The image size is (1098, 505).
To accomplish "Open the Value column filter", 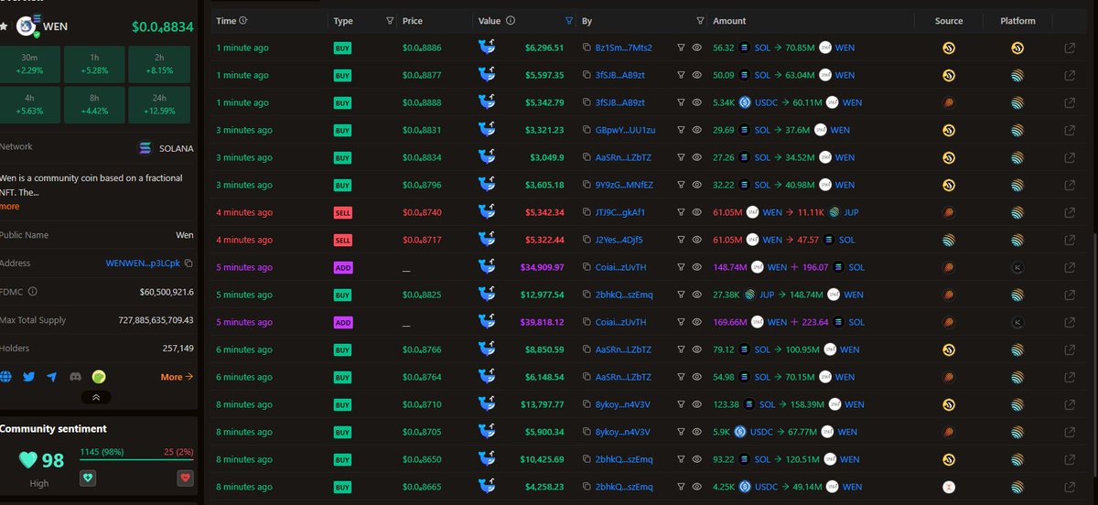I will [x=569, y=20].
